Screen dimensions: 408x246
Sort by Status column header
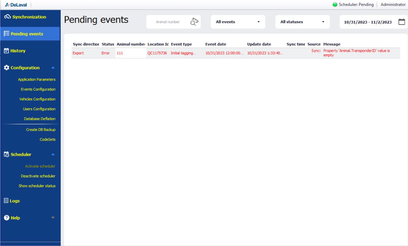tap(108, 44)
